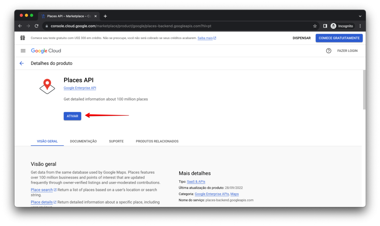Select the VISÃO GERAL tab
The height and width of the screenshot is (226, 380).
(47, 141)
